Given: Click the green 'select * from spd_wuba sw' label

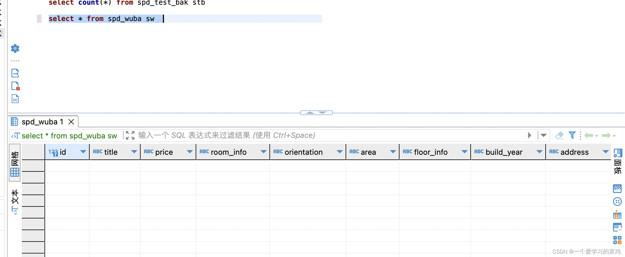Looking at the screenshot, I should [x=69, y=136].
